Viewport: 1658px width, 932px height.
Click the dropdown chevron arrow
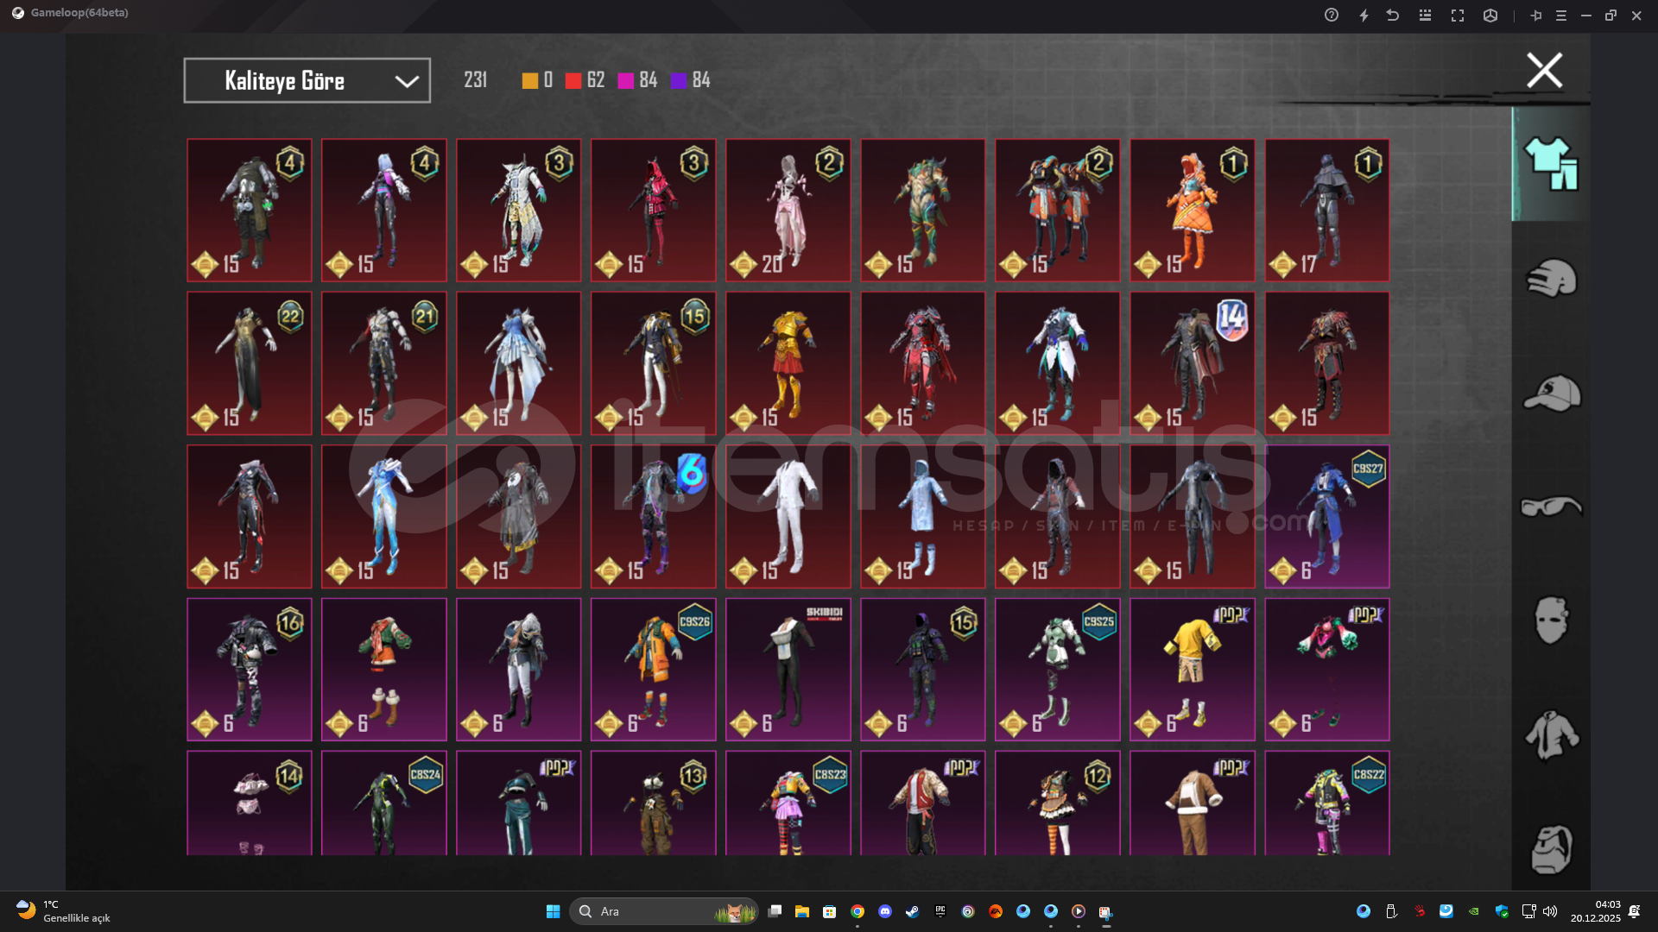(406, 81)
